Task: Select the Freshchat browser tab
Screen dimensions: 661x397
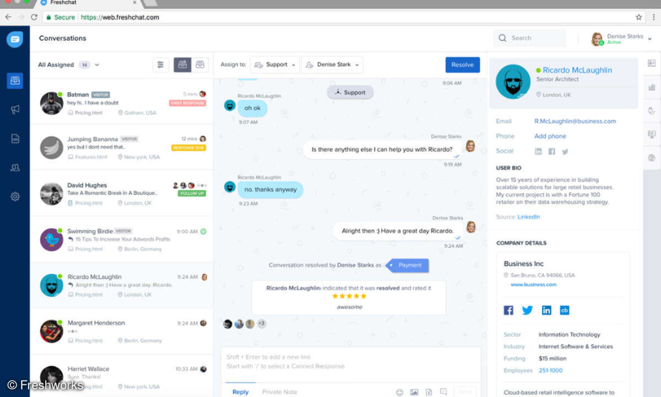Action: (88, 3)
